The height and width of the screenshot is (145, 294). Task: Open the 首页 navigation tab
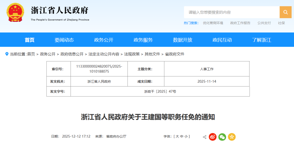30,40
